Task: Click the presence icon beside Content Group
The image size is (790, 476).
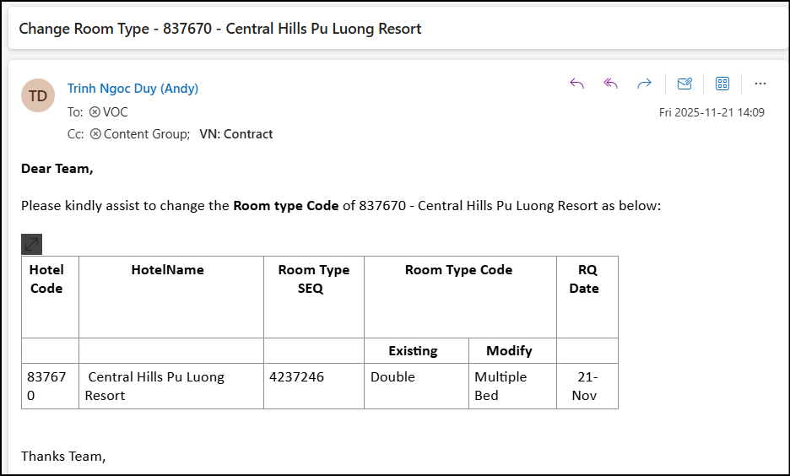Action: [x=96, y=134]
